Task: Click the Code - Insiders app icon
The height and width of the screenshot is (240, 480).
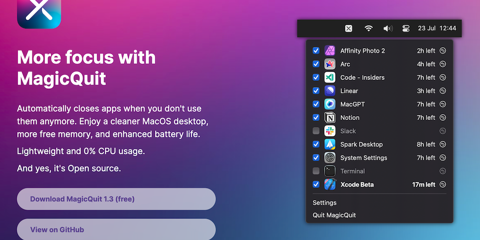Action: [x=330, y=77]
